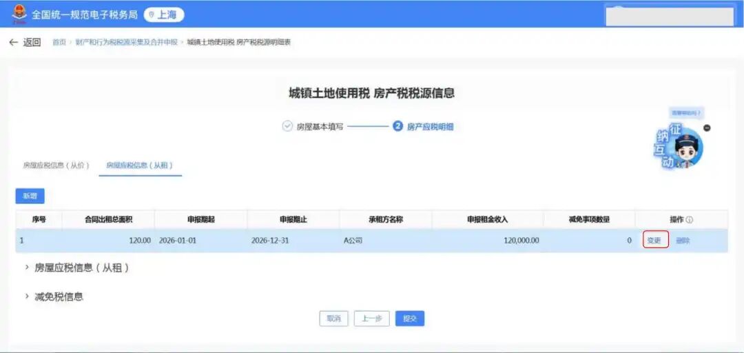The width and height of the screenshot is (744, 353).
Task: Click the 承租方名称 cell A公司
Action: point(353,241)
